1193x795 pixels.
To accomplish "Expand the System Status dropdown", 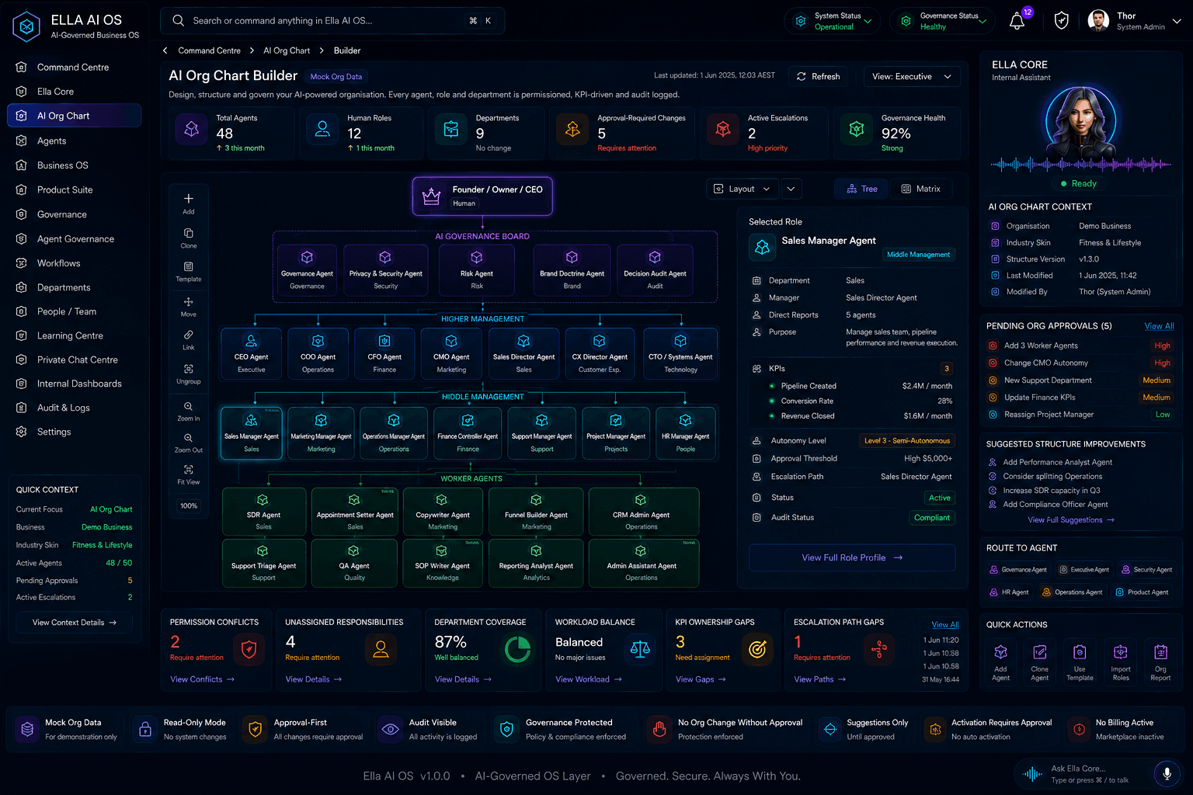I will click(833, 21).
